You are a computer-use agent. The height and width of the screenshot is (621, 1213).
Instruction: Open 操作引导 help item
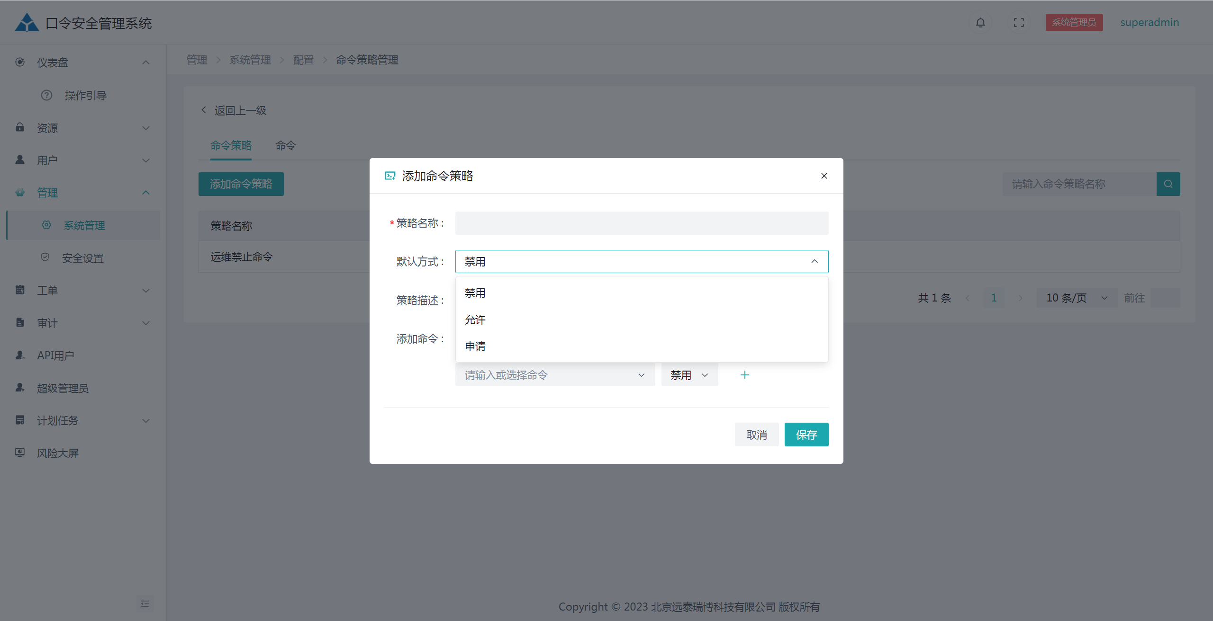[x=85, y=96]
